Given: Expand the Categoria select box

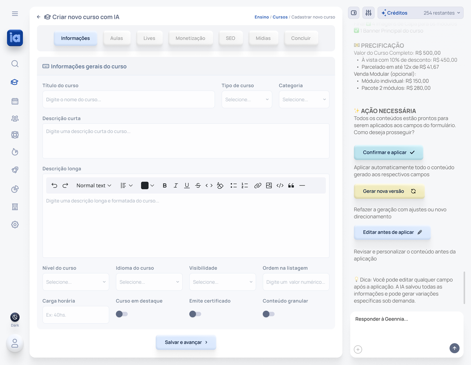Looking at the screenshot, I should click(x=304, y=99).
